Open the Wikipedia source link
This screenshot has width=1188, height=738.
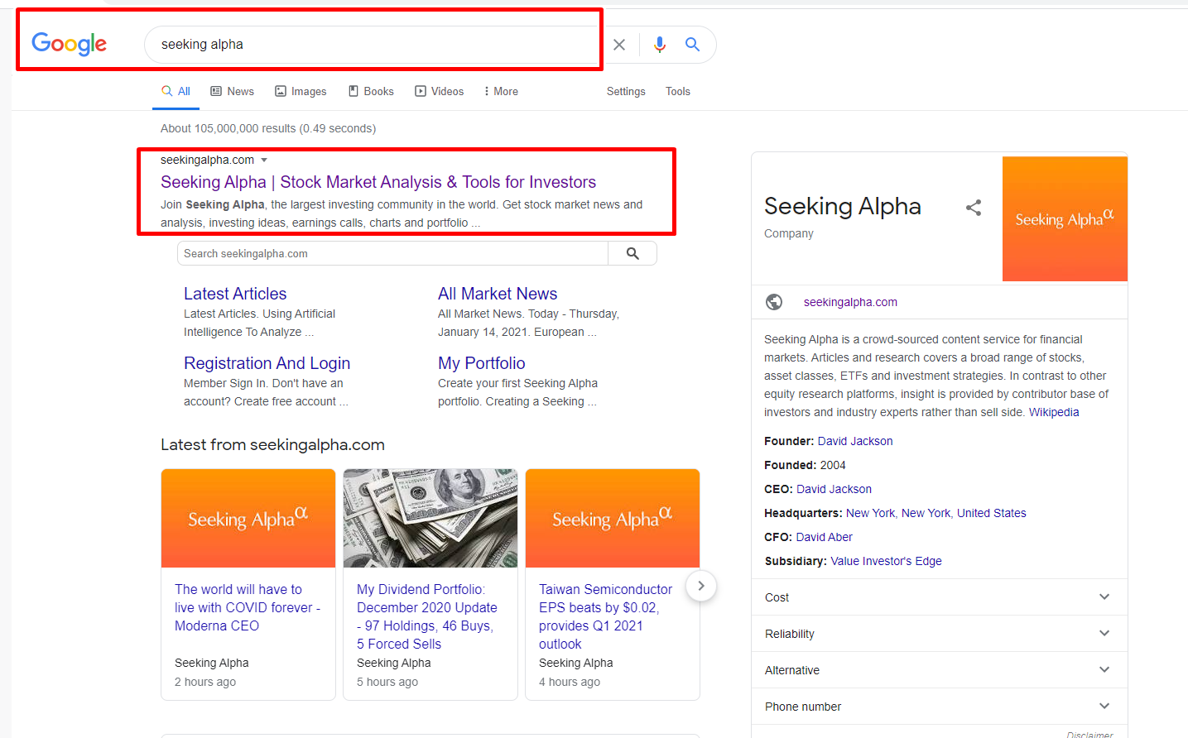click(x=1054, y=412)
